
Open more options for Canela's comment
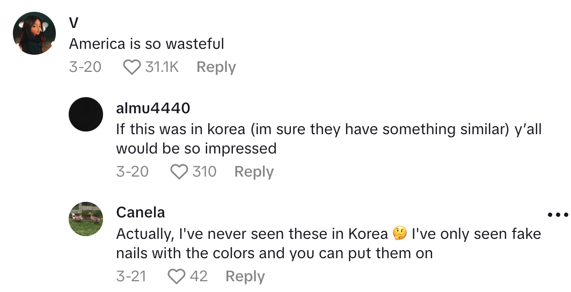pos(558,215)
